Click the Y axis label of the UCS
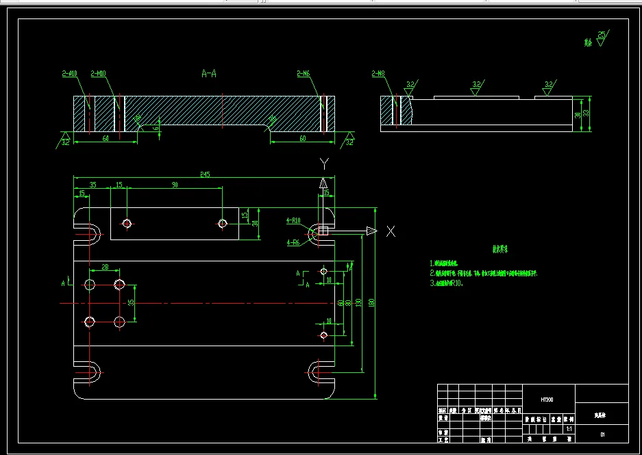 point(324,164)
